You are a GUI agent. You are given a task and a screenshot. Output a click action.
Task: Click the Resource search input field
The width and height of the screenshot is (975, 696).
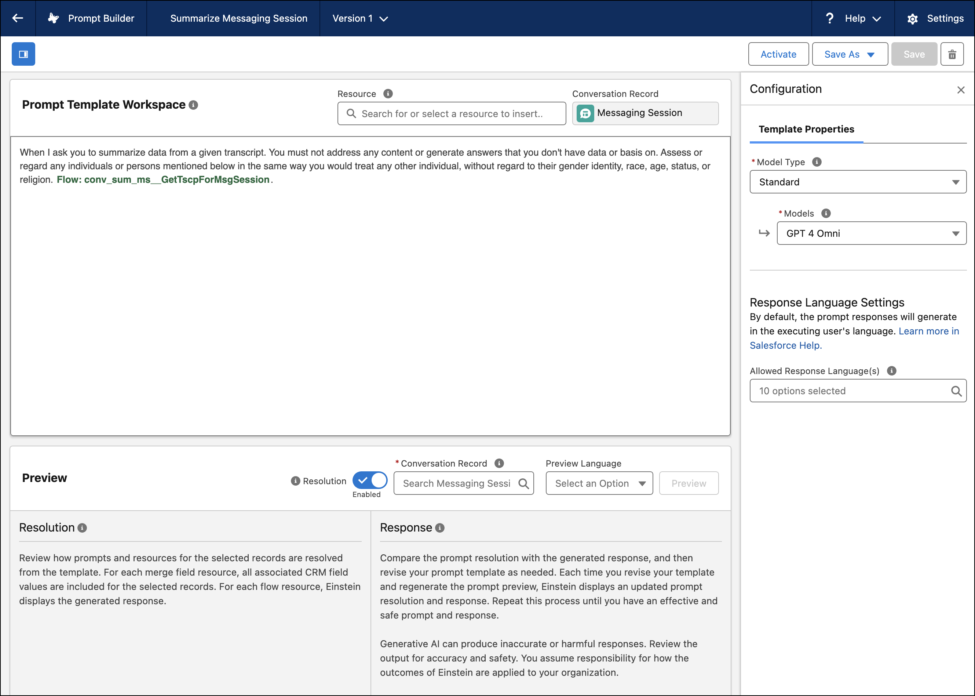coord(451,113)
